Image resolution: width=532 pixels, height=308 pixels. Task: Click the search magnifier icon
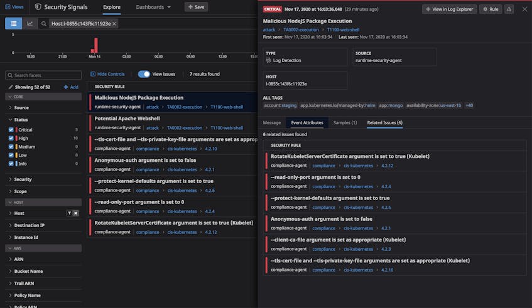tap(44, 24)
